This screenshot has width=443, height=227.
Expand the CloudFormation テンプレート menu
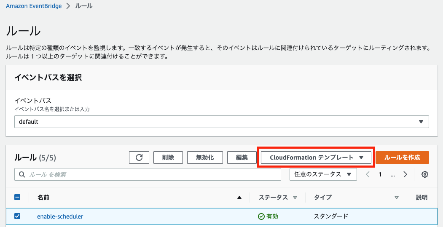316,158
